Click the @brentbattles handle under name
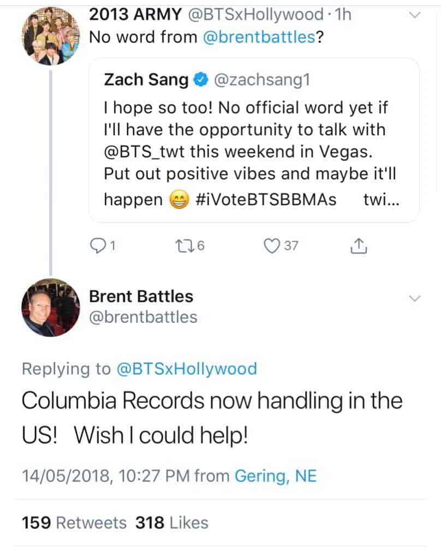The width and height of the screenshot is (441, 558). (x=143, y=317)
